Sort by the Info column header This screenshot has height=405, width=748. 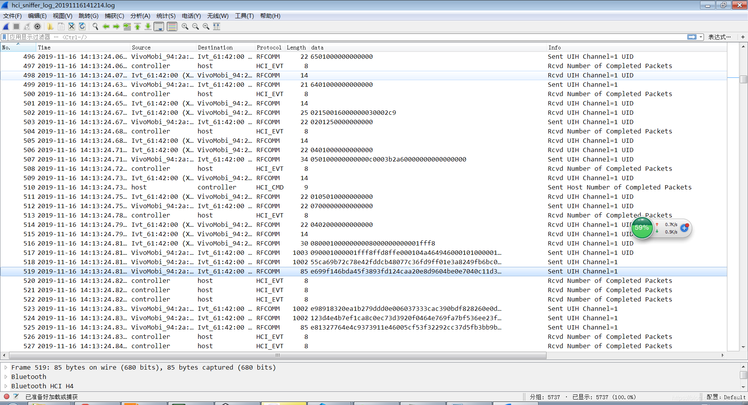(637, 47)
